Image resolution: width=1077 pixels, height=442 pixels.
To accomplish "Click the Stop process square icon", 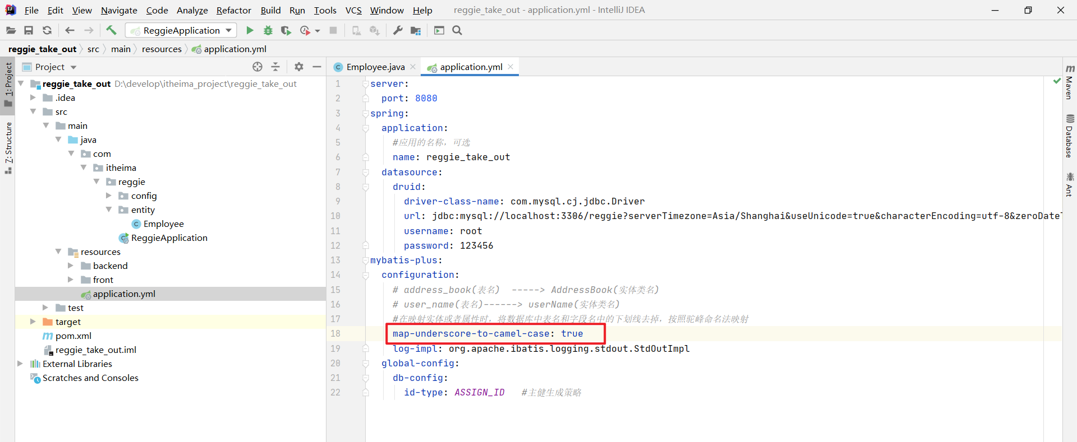I will [333, 30].
